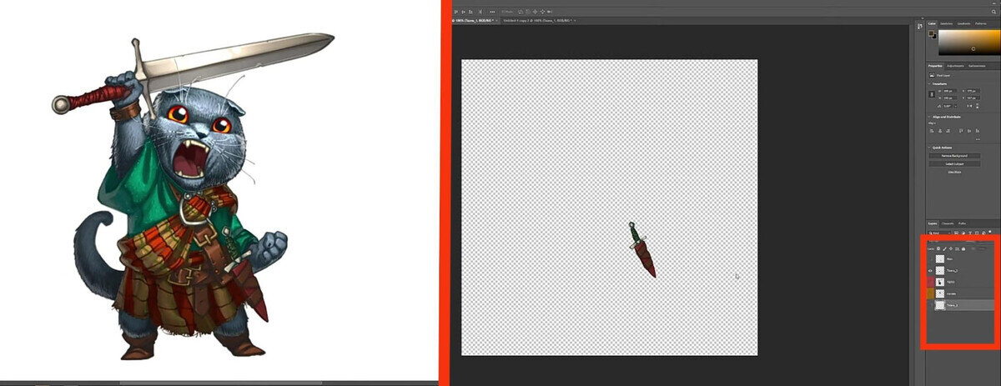Click the X position field in Transform

975,90
